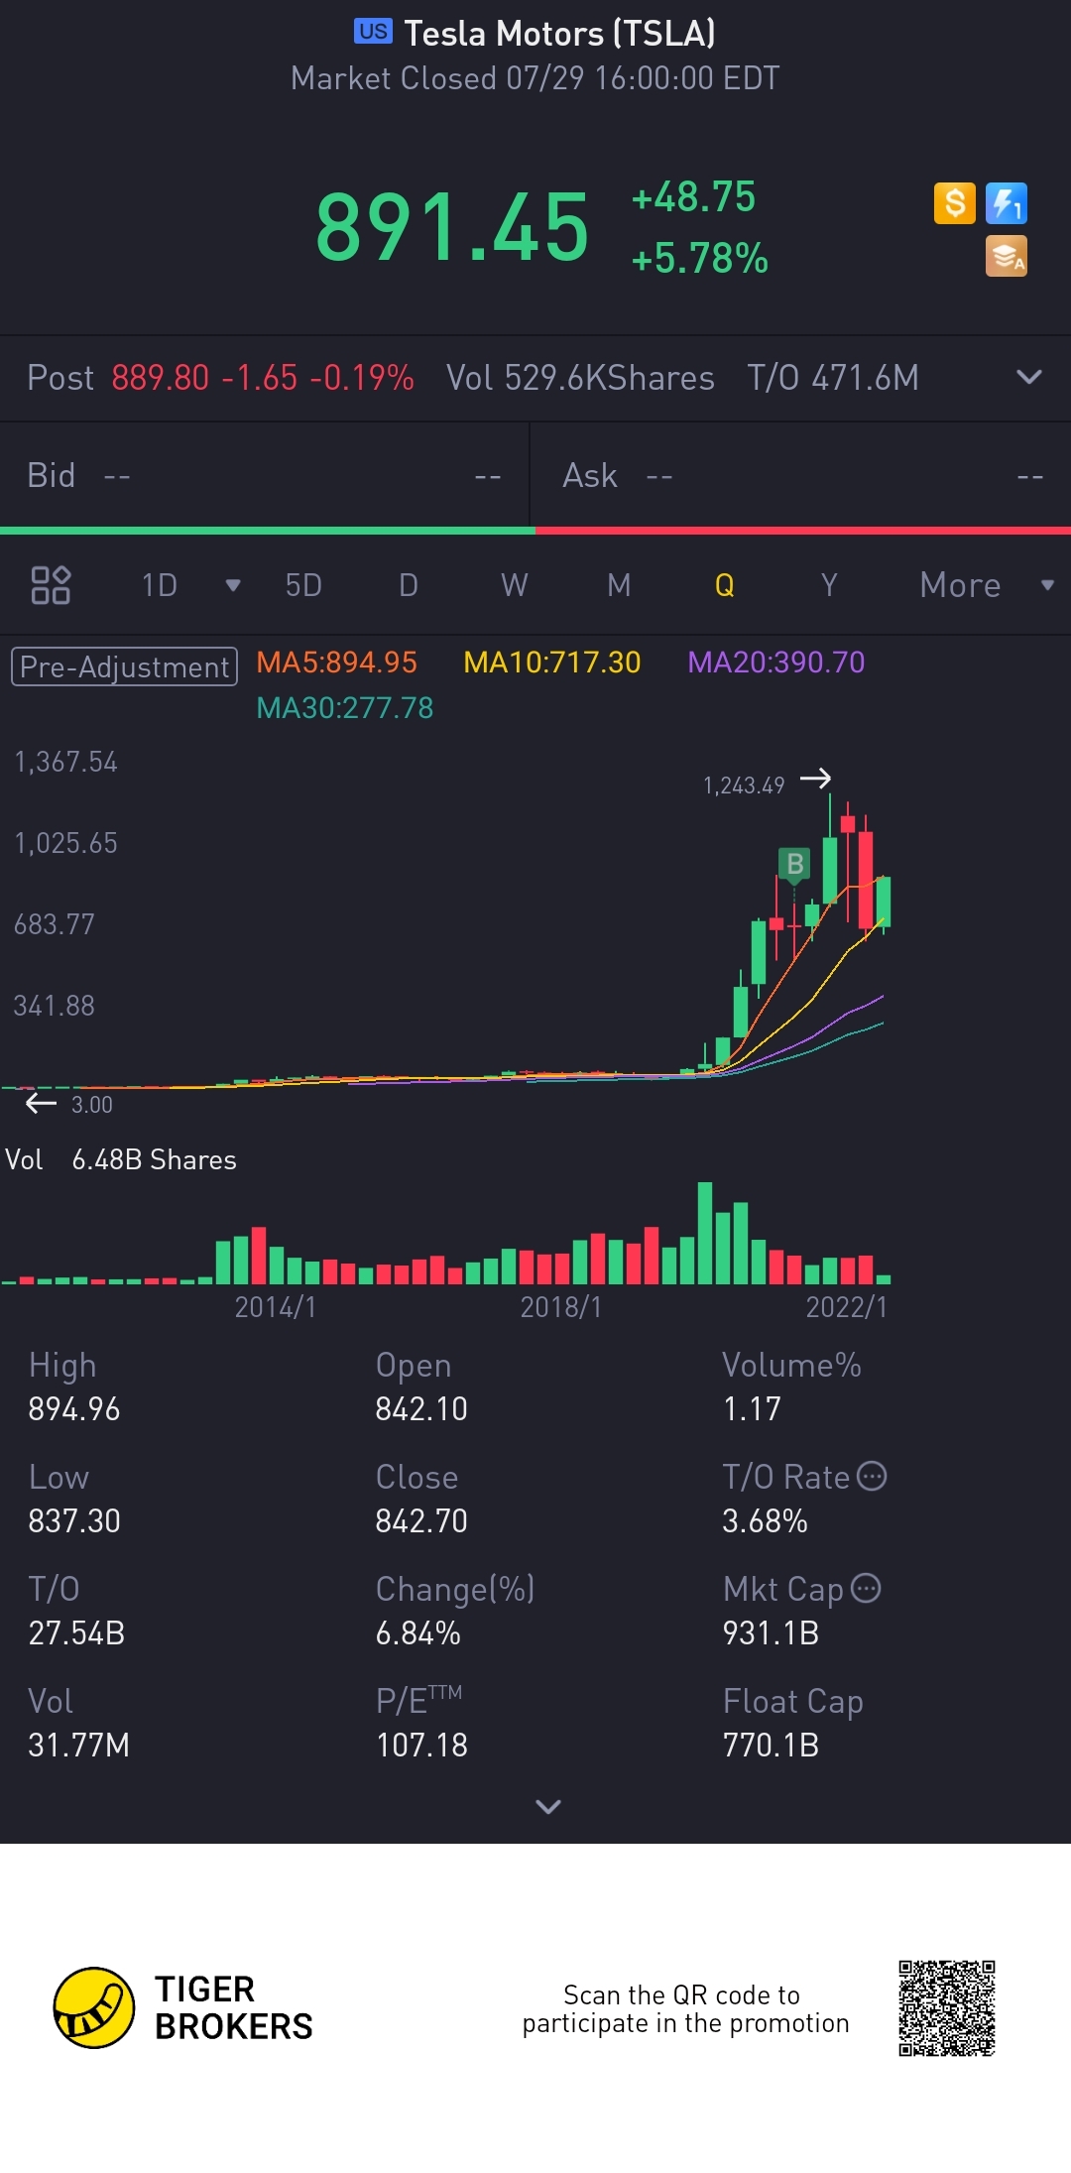The width and height of the screenshot is (1071, 2173).
Task: Tap the Change(%) 6.84% value
Action: (x=417, y=1632)
